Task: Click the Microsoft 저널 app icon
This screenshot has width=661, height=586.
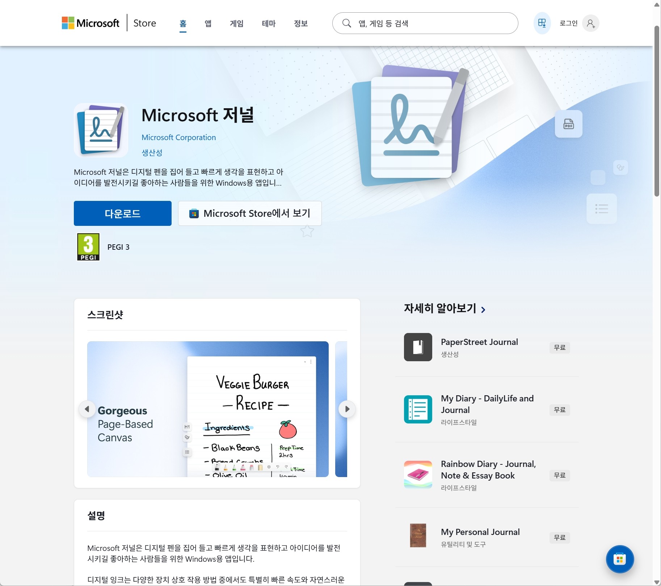Action: point(101,130)
